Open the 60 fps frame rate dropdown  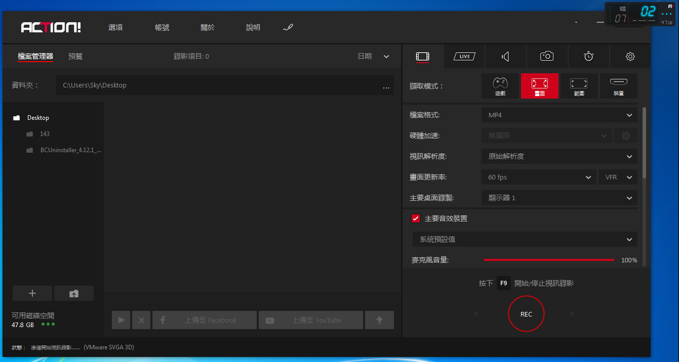pyautogui.click(x=539, y=177)
